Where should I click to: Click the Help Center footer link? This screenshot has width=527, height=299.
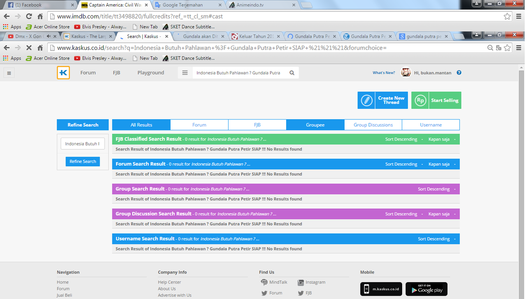click(x=169, y=282)
